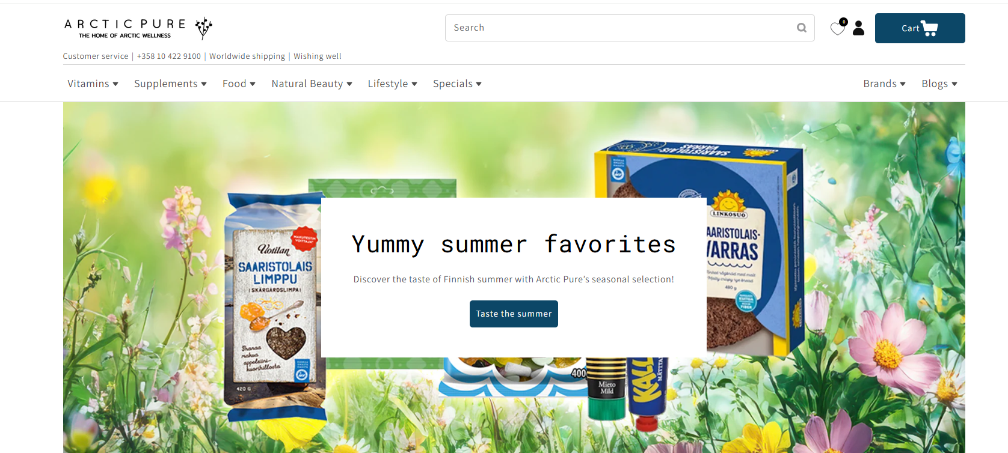Screen dimensions: 1008x453
Task: Open the Food dropdown menu
Action: [239, 84]
